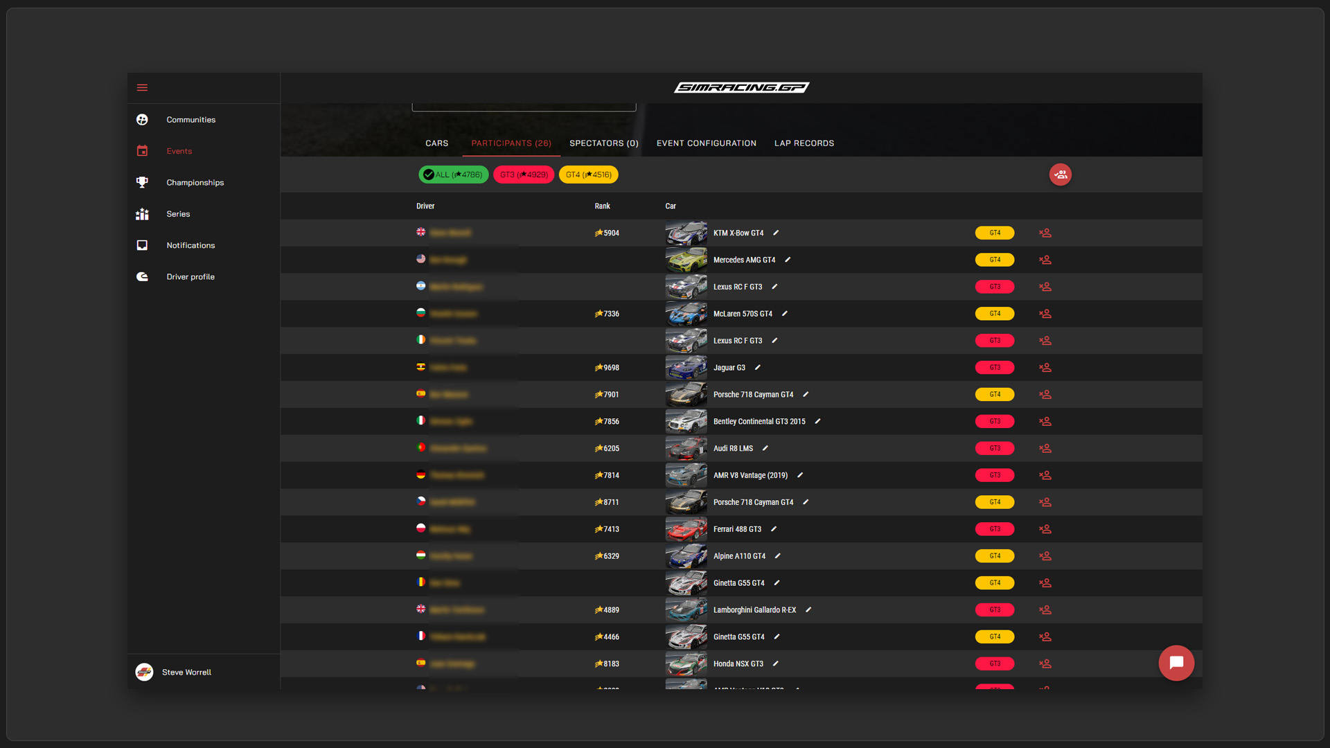Switch to the Cars tab

pos(436,143)
